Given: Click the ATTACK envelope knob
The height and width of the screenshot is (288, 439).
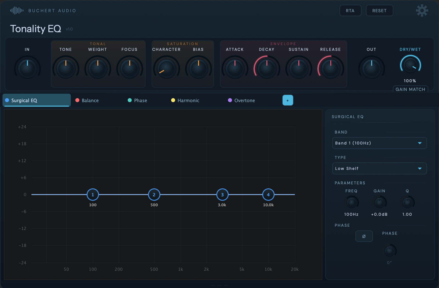Looking at the screenshot, I should coord(235,68).
